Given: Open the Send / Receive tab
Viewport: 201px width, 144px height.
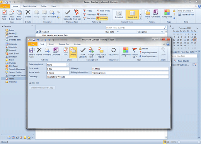Looking at the screenshot, I should 29,6.
